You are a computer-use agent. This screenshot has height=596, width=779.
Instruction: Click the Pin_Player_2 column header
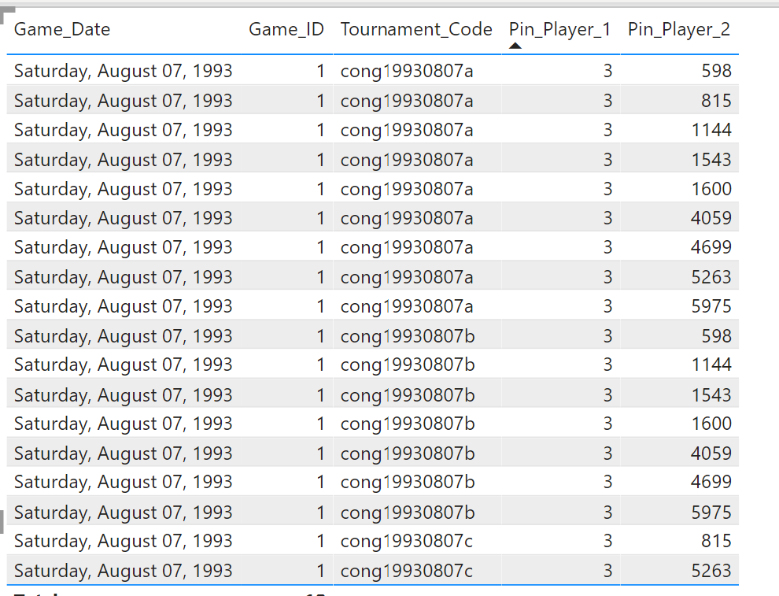point(678,29)
